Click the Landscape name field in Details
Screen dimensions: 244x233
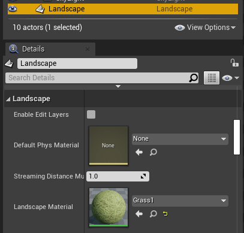click(x=77, y=63)
